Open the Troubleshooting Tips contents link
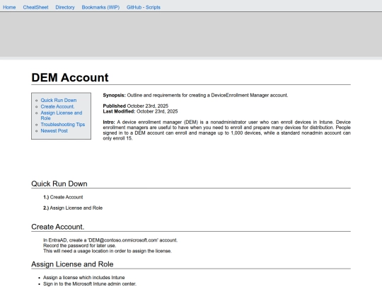Image resolution: width=382 pixels, height=287 pixels. (63, 125)
